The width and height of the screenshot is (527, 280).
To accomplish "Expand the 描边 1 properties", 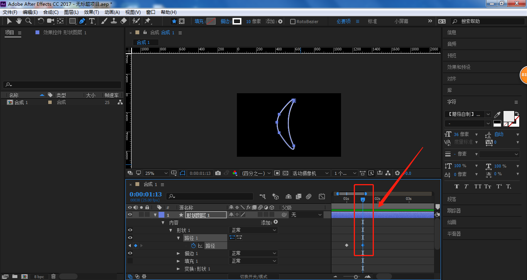I will pyautogui.click(x=178, y=253).
